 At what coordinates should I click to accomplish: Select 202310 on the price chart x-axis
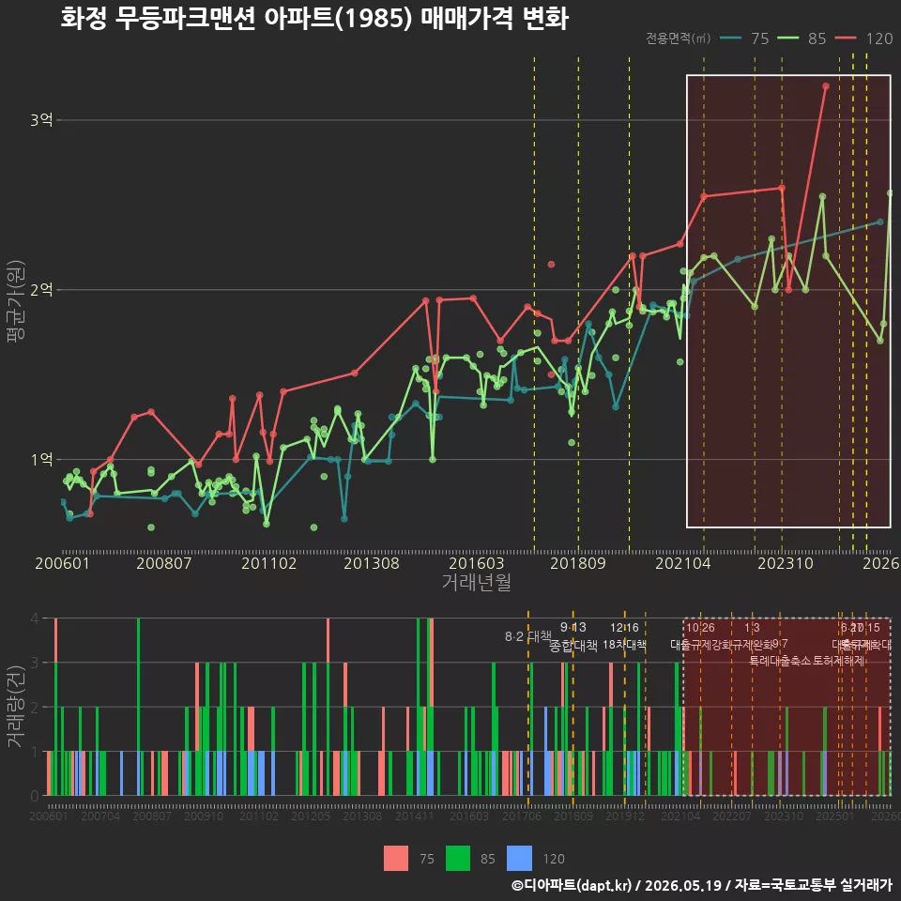[786, 563]
